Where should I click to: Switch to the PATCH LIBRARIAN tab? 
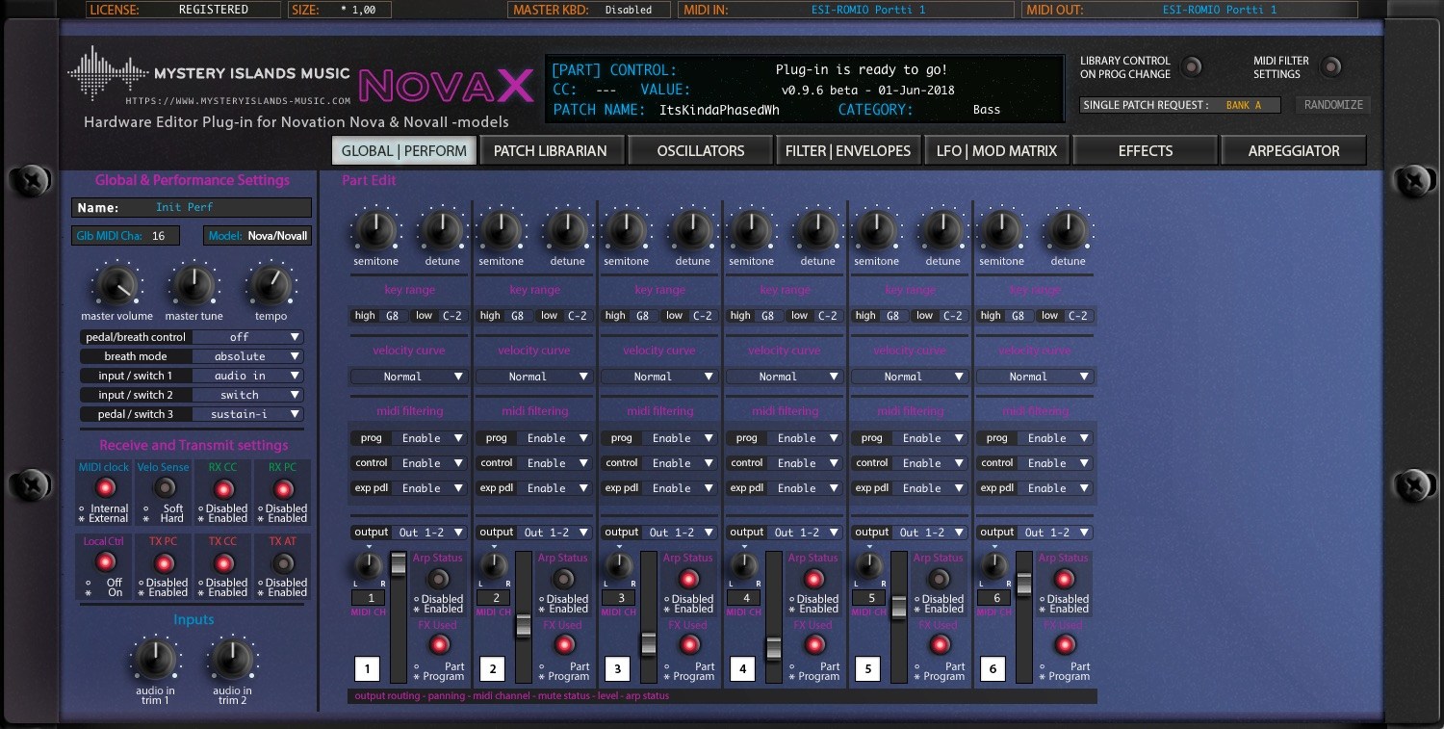552,150
